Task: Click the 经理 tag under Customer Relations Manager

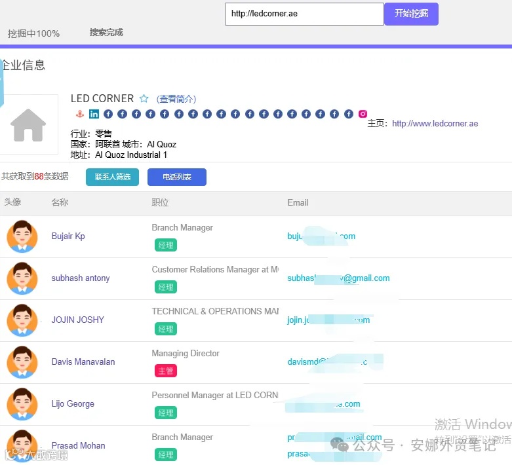Action: (x=166, y=287)
